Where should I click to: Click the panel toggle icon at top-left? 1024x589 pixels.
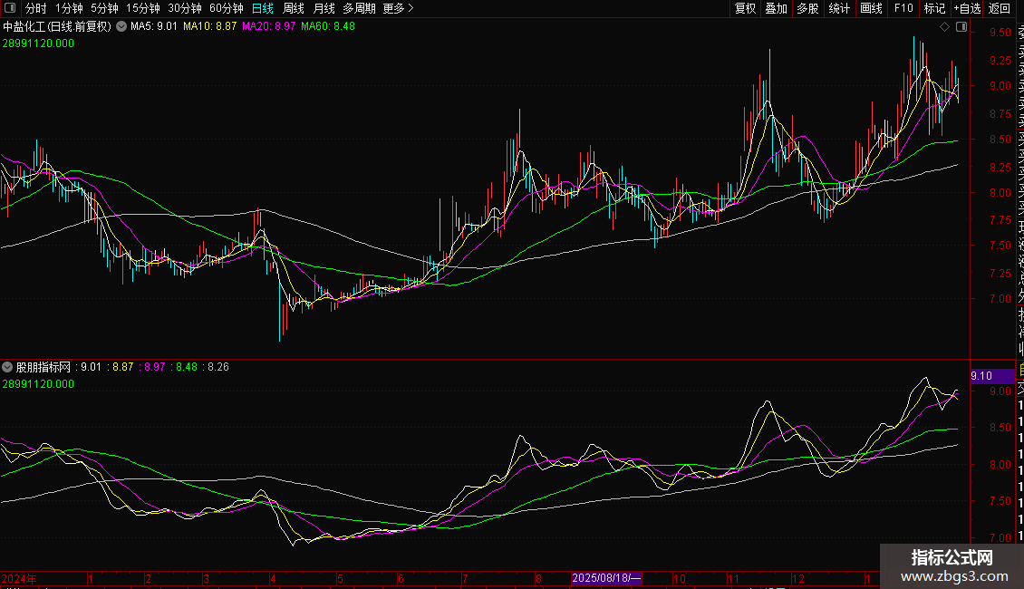(10, 8)
